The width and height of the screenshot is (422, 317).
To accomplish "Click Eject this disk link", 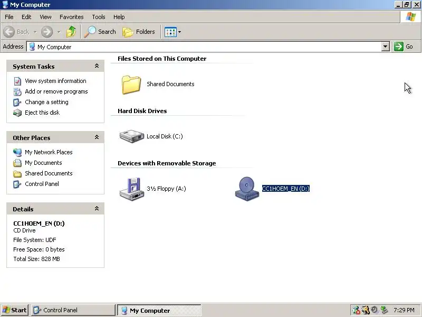I will point(42,113).
